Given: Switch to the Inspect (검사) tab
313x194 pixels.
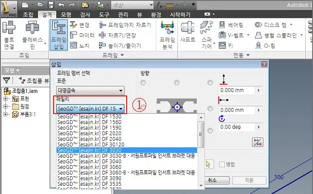Looking at the screenshot, I should (85, 14).
